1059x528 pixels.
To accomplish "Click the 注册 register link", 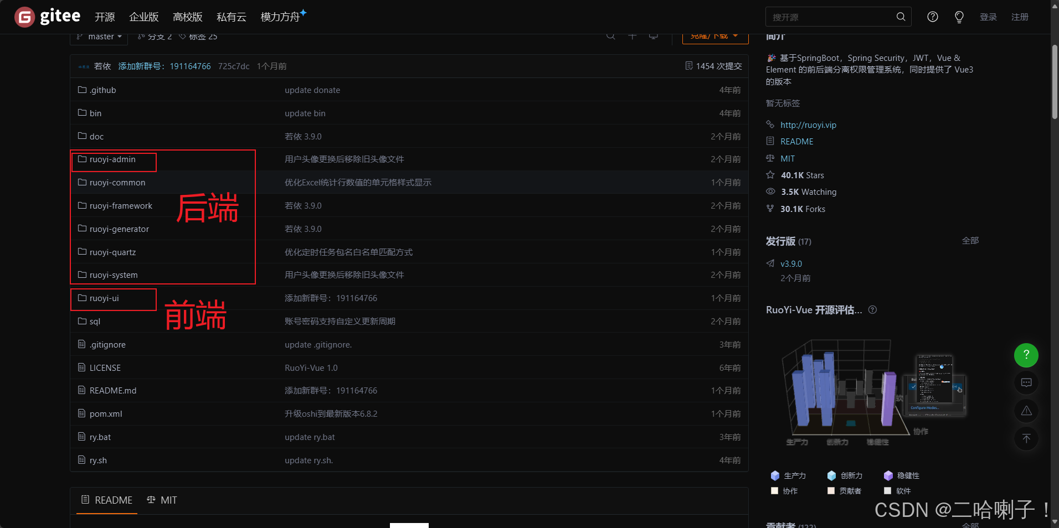I will 1020,17.
